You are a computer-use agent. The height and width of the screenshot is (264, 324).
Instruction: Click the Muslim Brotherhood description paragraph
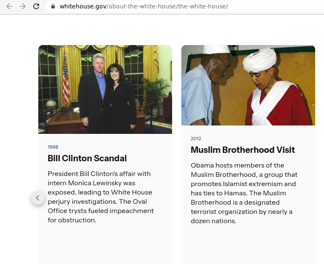pyautogui.click(x=244, y=193)
